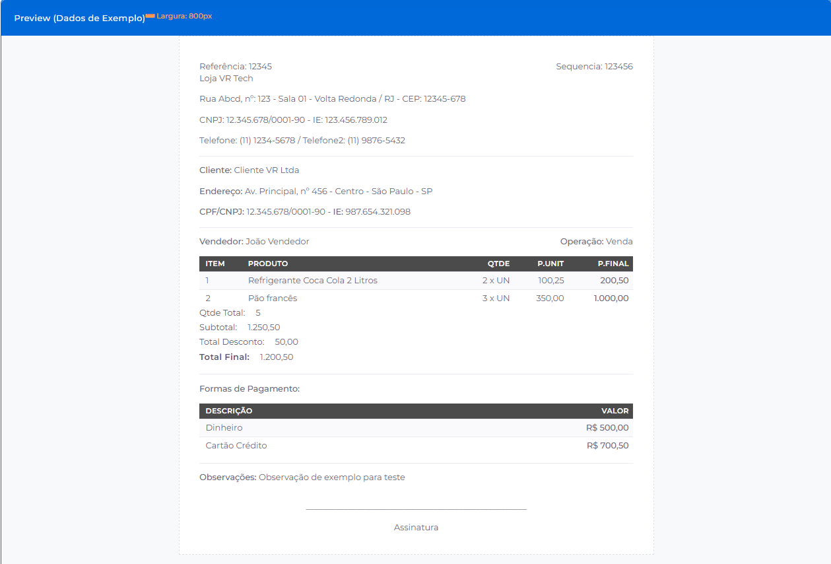
Task: Click the Assinatura signature line
Action: (x=416, y=510)
